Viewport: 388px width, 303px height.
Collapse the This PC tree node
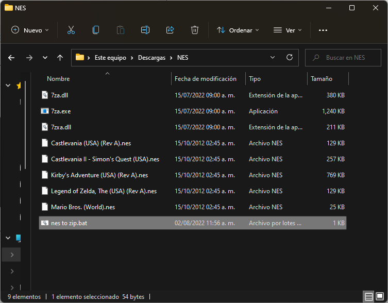click(x=8, y=238)
